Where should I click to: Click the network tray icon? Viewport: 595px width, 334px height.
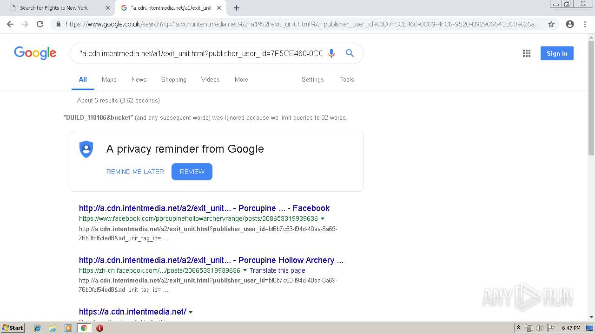click(529, 328)
